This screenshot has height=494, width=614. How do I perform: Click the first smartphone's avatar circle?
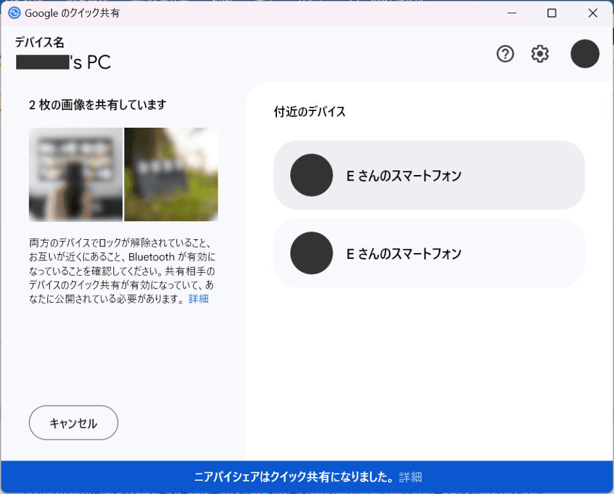click(x=311, y=175)
